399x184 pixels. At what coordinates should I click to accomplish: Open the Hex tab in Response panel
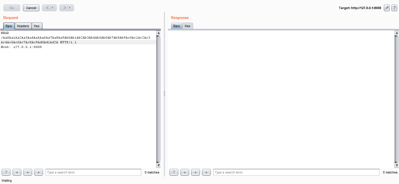(188, 26)
